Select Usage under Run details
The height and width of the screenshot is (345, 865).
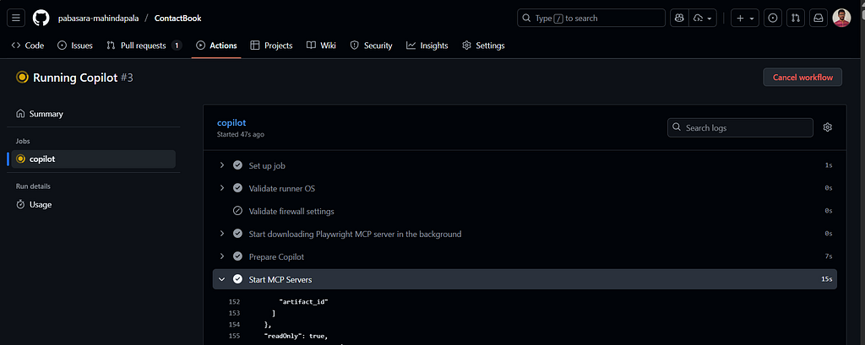[40, 204]
